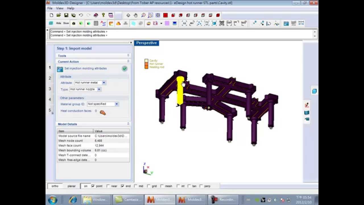This screenshot has height=205, width=364.
Task: Click the planar mode button
Action: click(x=72, y=186)
